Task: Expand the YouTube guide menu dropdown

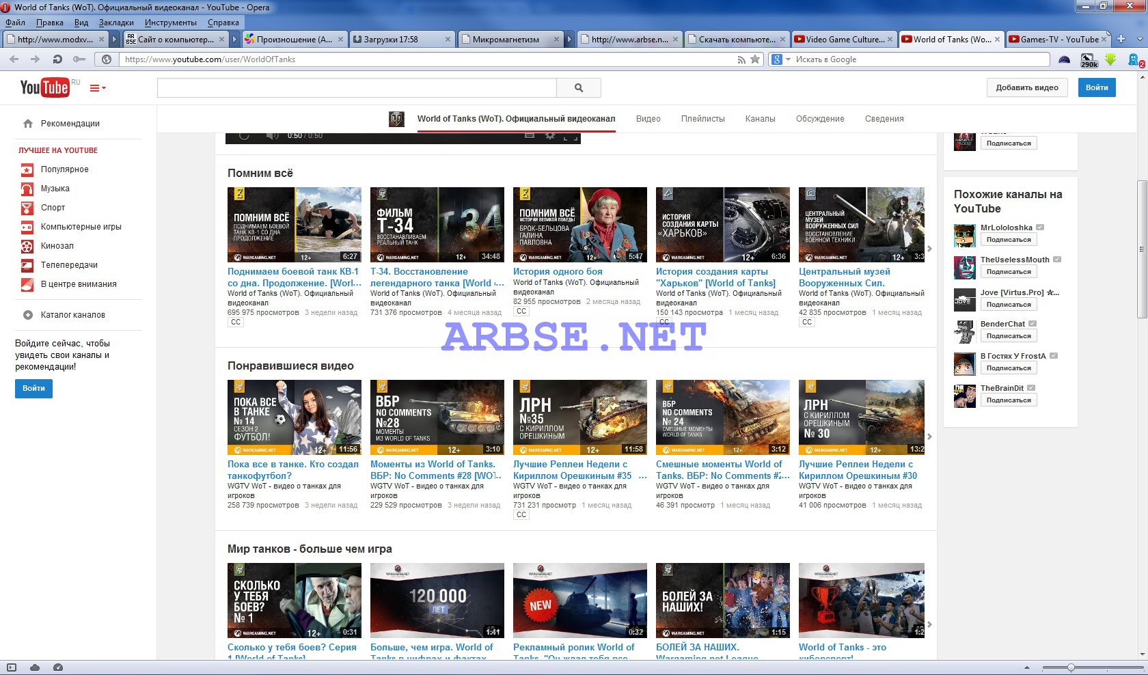Action: click(98, 88)
